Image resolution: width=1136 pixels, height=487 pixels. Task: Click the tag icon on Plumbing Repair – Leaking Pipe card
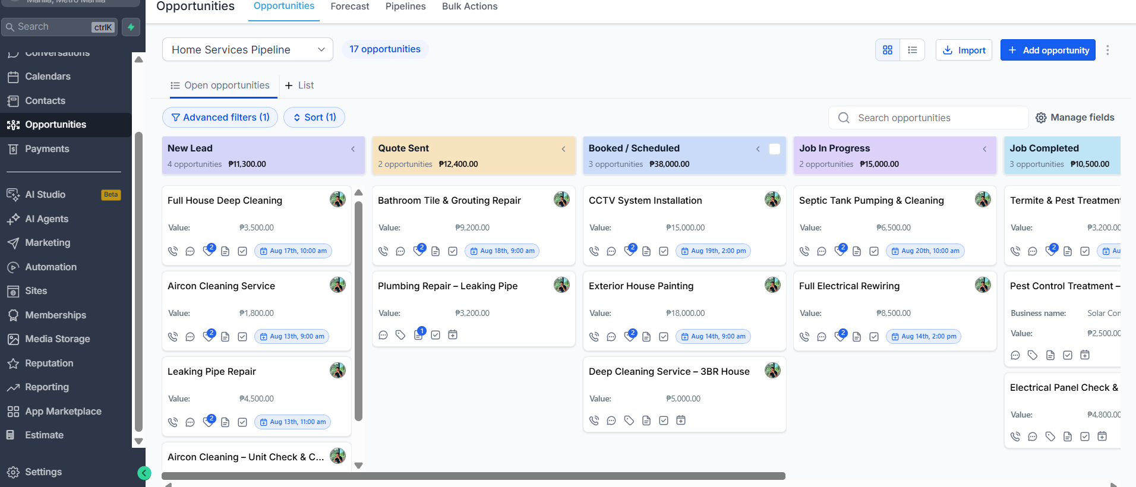pos(400,335)
